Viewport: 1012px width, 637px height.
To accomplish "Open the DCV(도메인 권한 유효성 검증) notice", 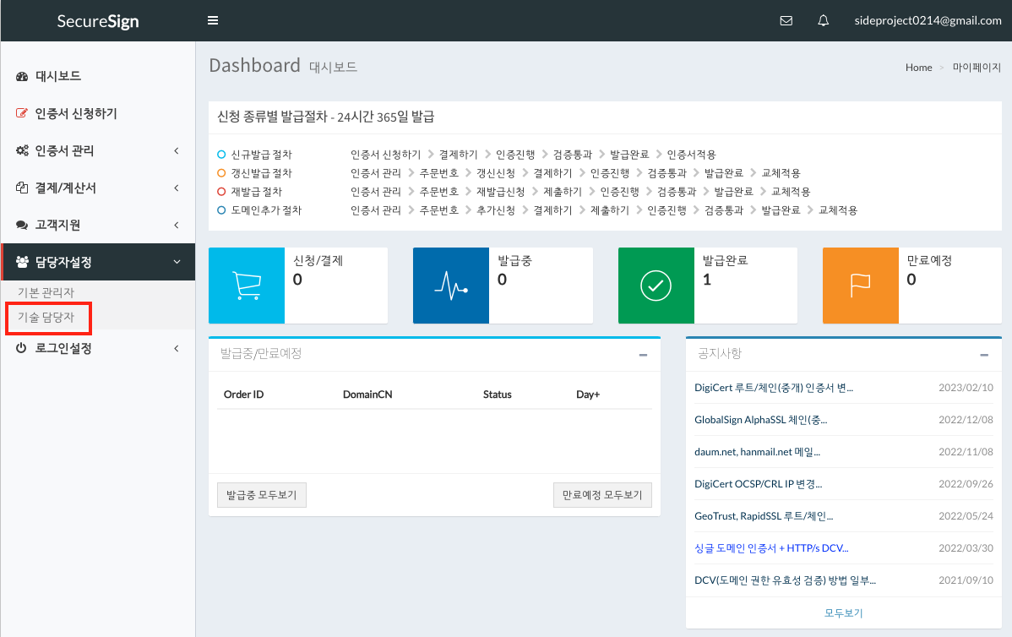I will (x=785, y=580).
